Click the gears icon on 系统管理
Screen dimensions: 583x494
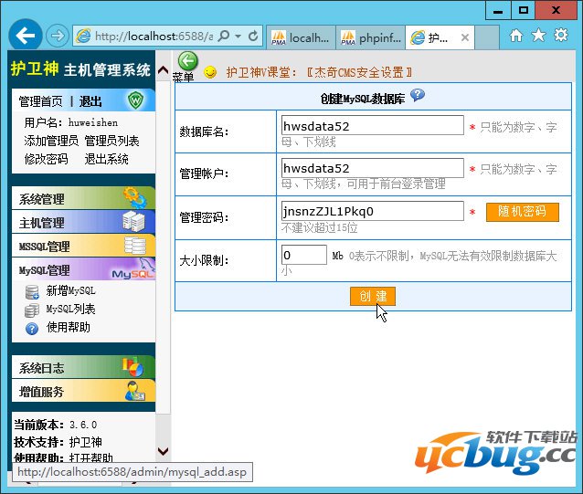coord(135,197)
